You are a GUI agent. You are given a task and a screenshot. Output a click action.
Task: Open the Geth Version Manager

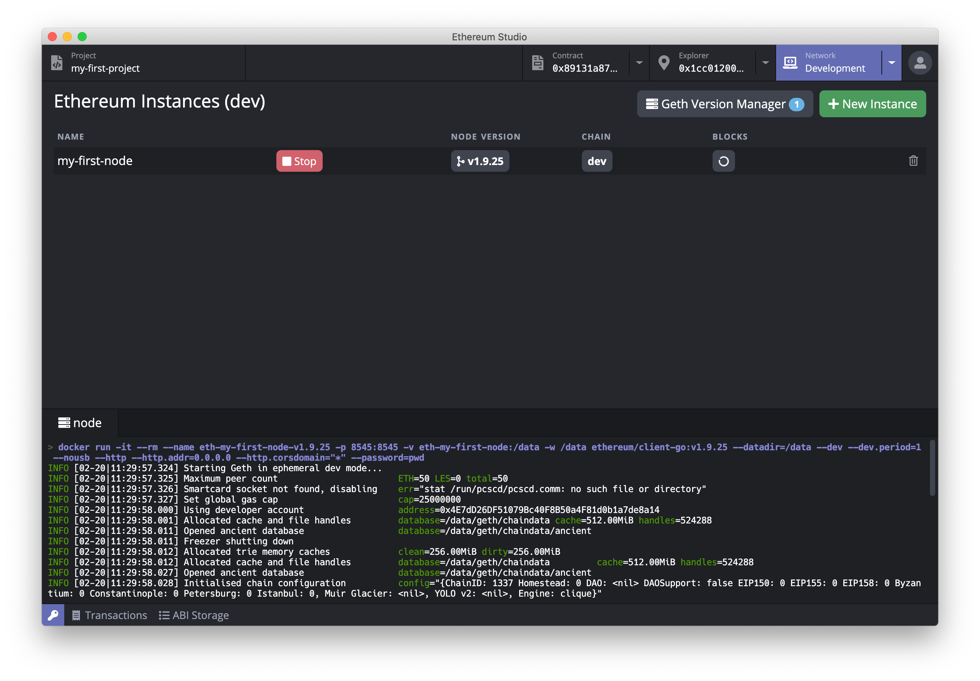[x=724, y=104]
